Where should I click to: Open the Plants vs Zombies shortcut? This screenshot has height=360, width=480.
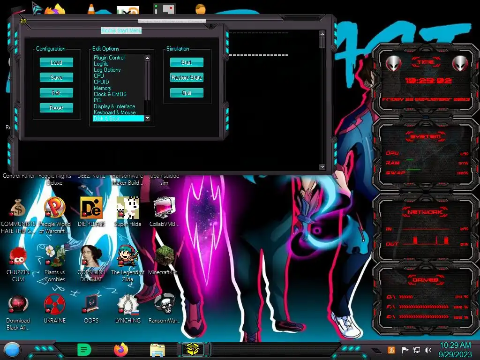pos(54,264)
